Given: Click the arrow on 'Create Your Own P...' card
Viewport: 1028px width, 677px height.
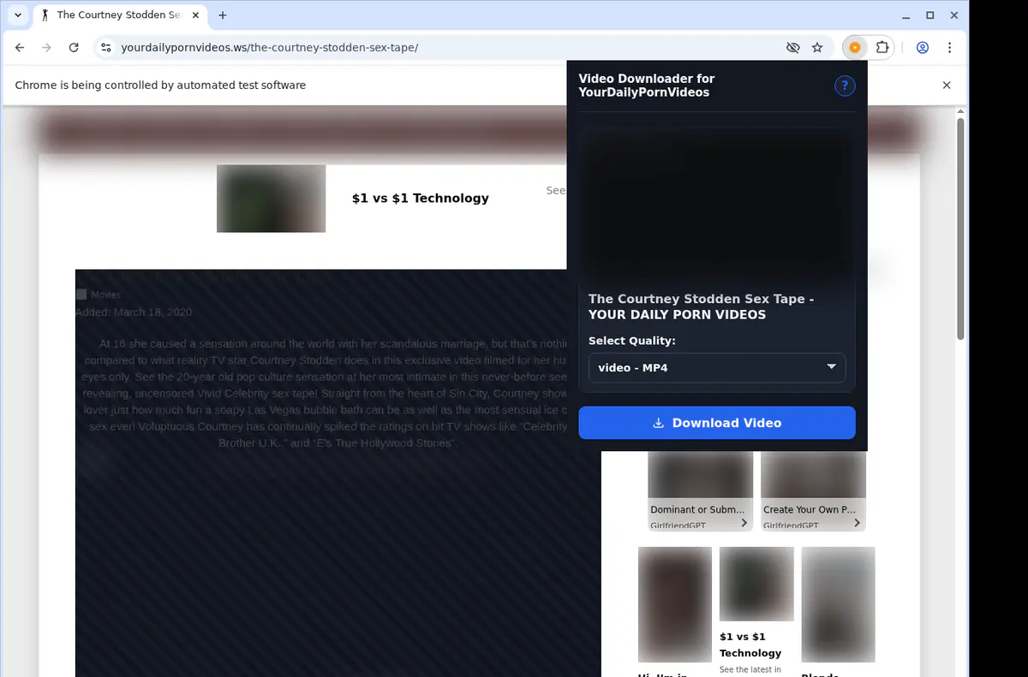Looking at the screenshot, I should 857,522.
